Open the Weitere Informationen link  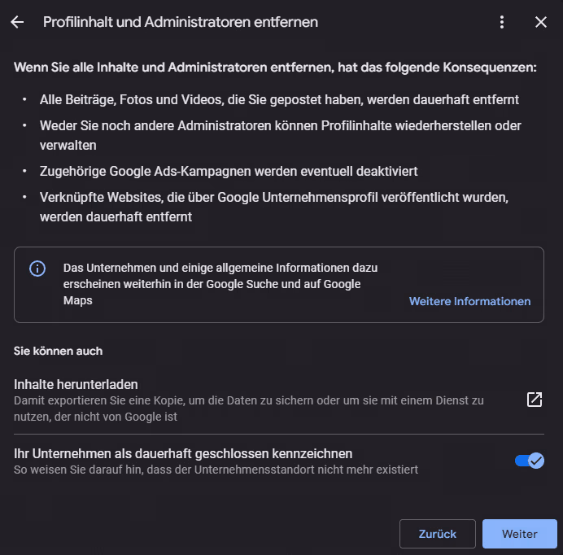tap(469, 301)
